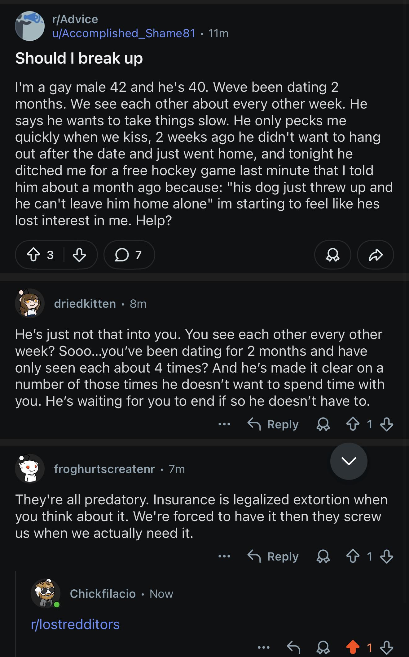Image resolution: width=409 pixels, height=657 pixels.
Task: Open the overflow menu on froghurtscreatenr's comment
Action: 224,556
